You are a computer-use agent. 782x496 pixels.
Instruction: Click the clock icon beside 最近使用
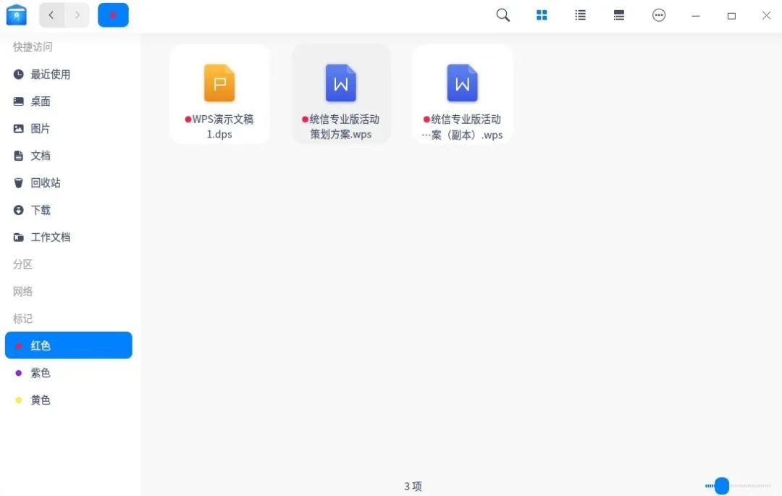pos(18,75)
